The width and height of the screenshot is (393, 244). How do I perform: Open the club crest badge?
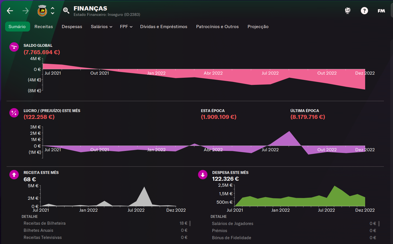tap(42, 11)
